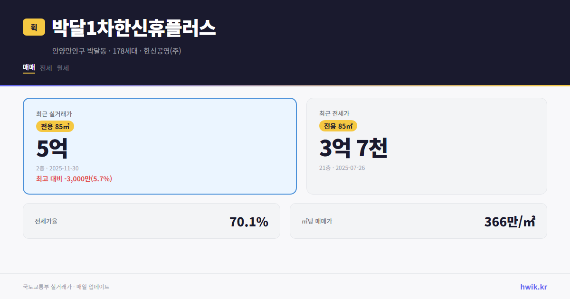This screenshot has height=299, width=570.
Task: Click the 2층 · 2025-11-30 date text
Action: [x=57, y=168]
